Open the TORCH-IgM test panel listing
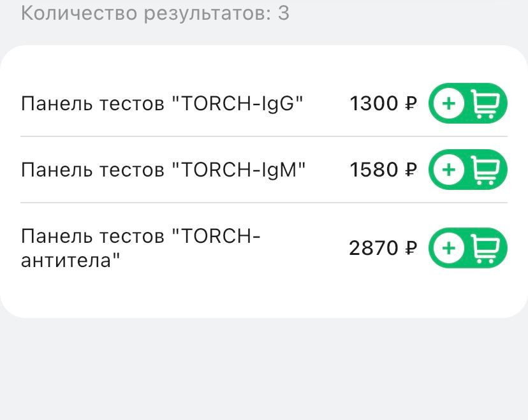528x420 pixels. coord(165,170)
